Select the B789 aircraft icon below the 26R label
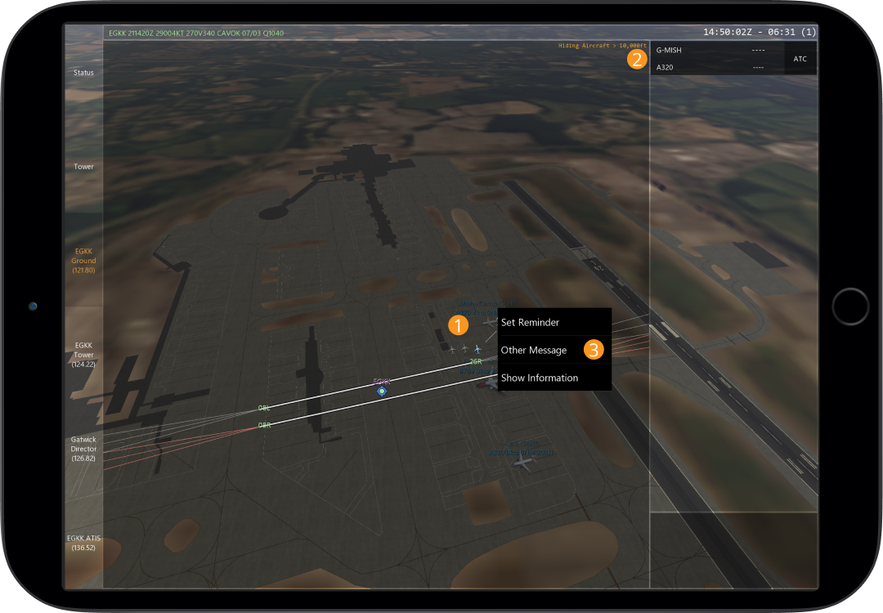The image size is (883, 613). [491, 383]
